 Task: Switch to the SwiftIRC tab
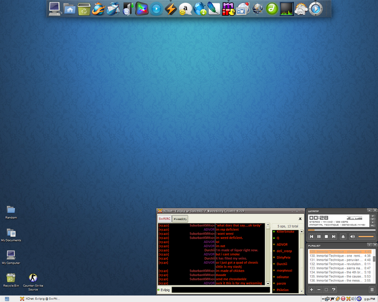164,219
